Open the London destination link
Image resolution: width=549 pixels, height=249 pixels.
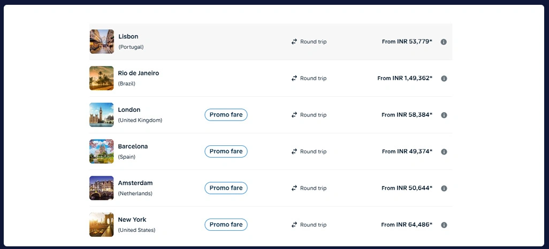(x=129, y=110)
